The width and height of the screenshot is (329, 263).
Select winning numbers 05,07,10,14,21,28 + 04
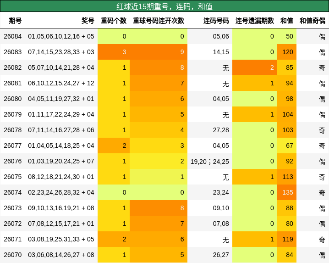tap(61, 67)
